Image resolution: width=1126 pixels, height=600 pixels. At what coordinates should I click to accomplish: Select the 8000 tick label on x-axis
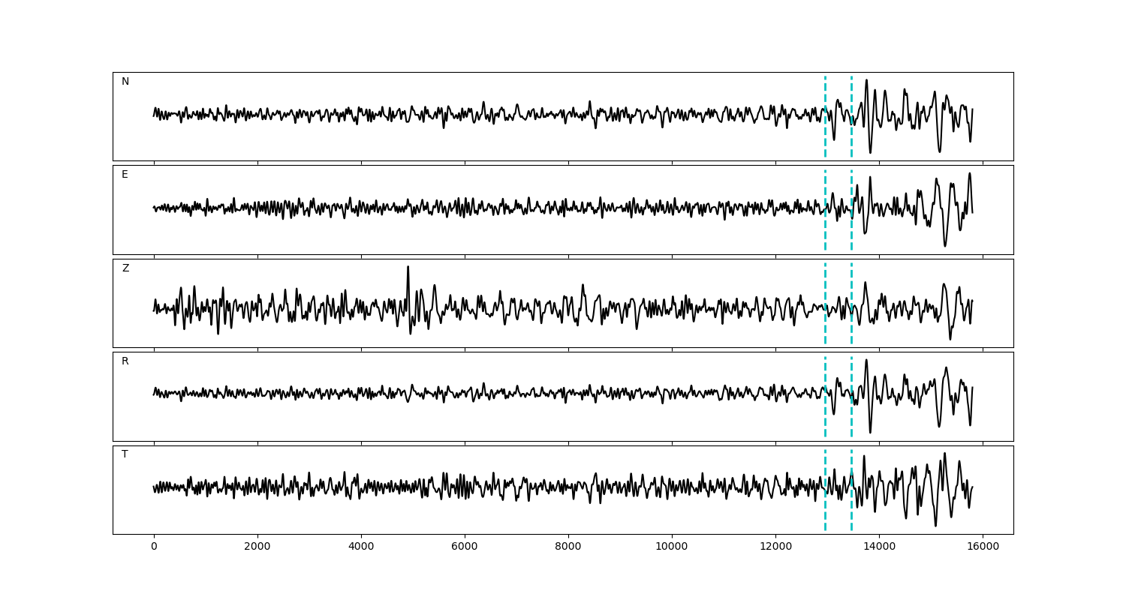[x=568, y=547]
